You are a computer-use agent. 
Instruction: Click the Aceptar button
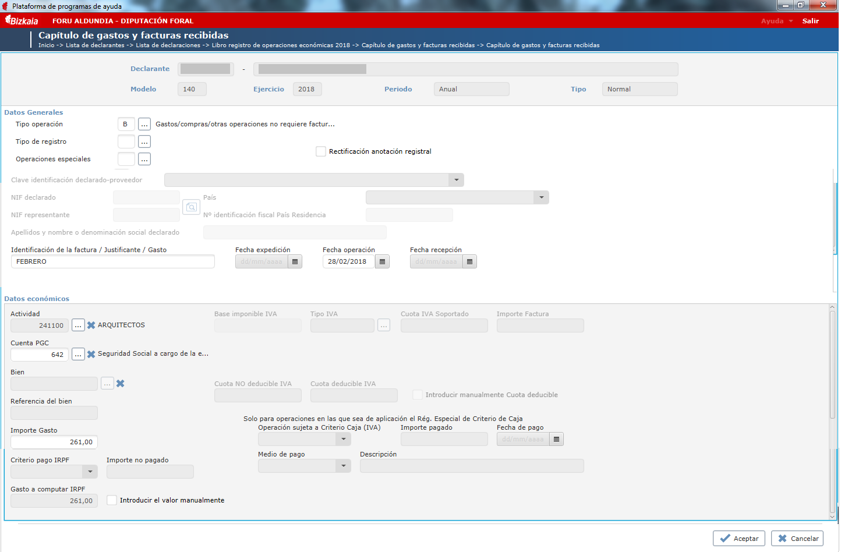[739, 539]
